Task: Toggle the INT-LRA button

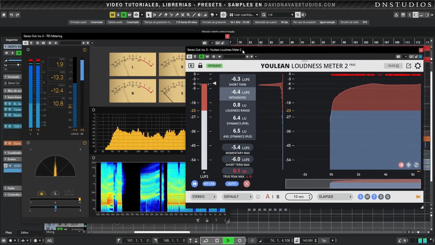Action: 209,184
